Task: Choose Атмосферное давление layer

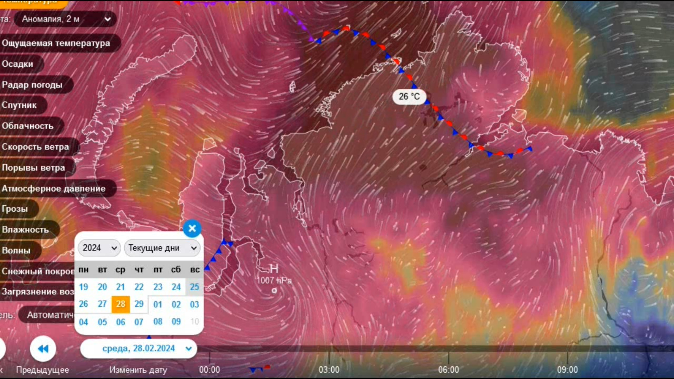Action: [54, 188]
